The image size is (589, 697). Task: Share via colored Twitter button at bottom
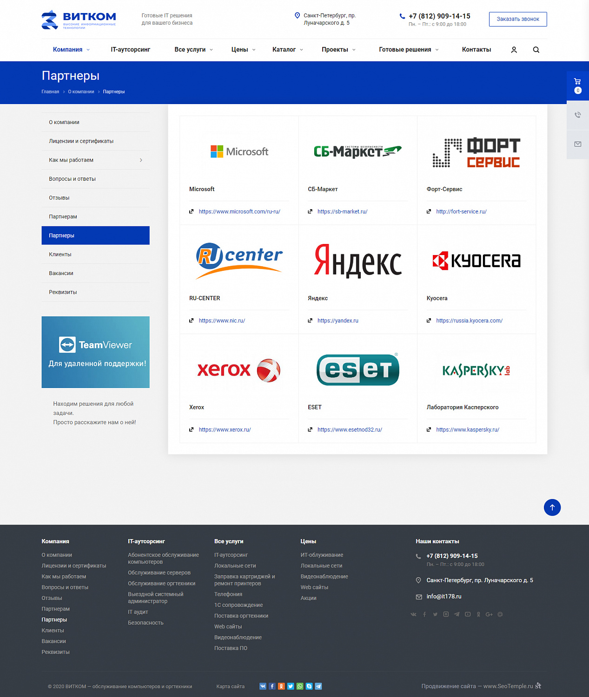pyautogui.click(x=291, y=686)
